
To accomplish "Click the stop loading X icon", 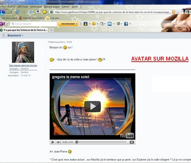I will pos(24,12).
